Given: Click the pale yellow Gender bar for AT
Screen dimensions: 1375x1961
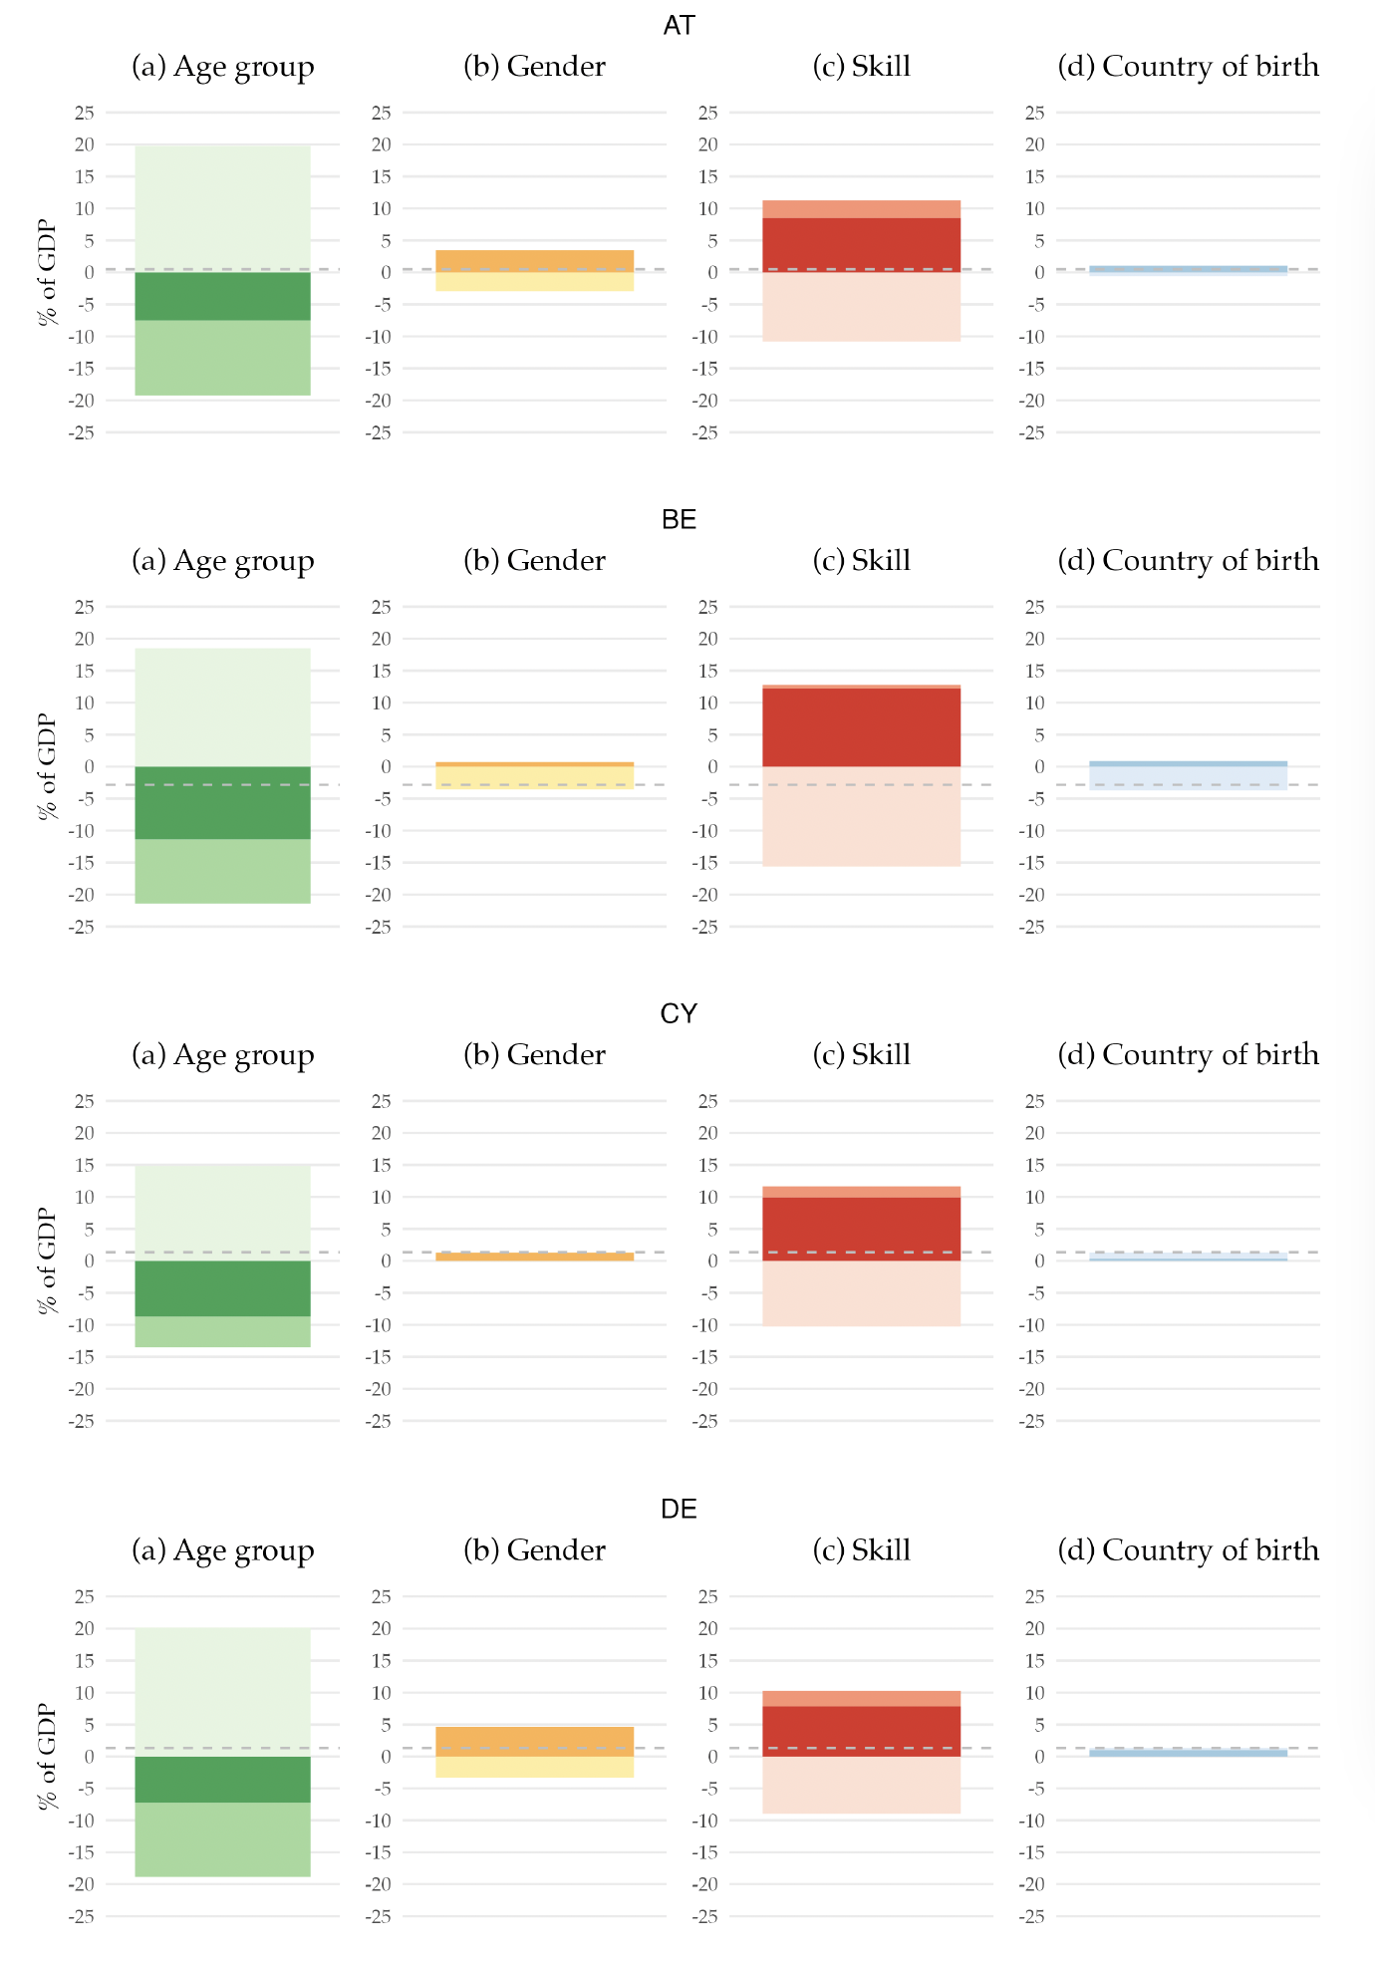Looking at the screenshot, I should point(534,281).
